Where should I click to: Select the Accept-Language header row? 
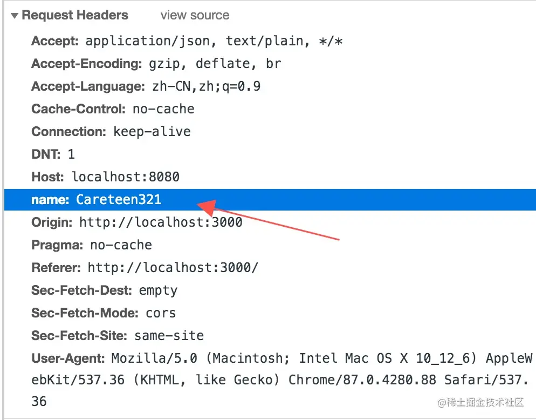click(x=146, y=86)
